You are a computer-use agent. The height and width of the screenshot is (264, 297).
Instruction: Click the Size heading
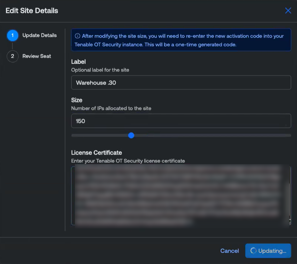(77, 100)
